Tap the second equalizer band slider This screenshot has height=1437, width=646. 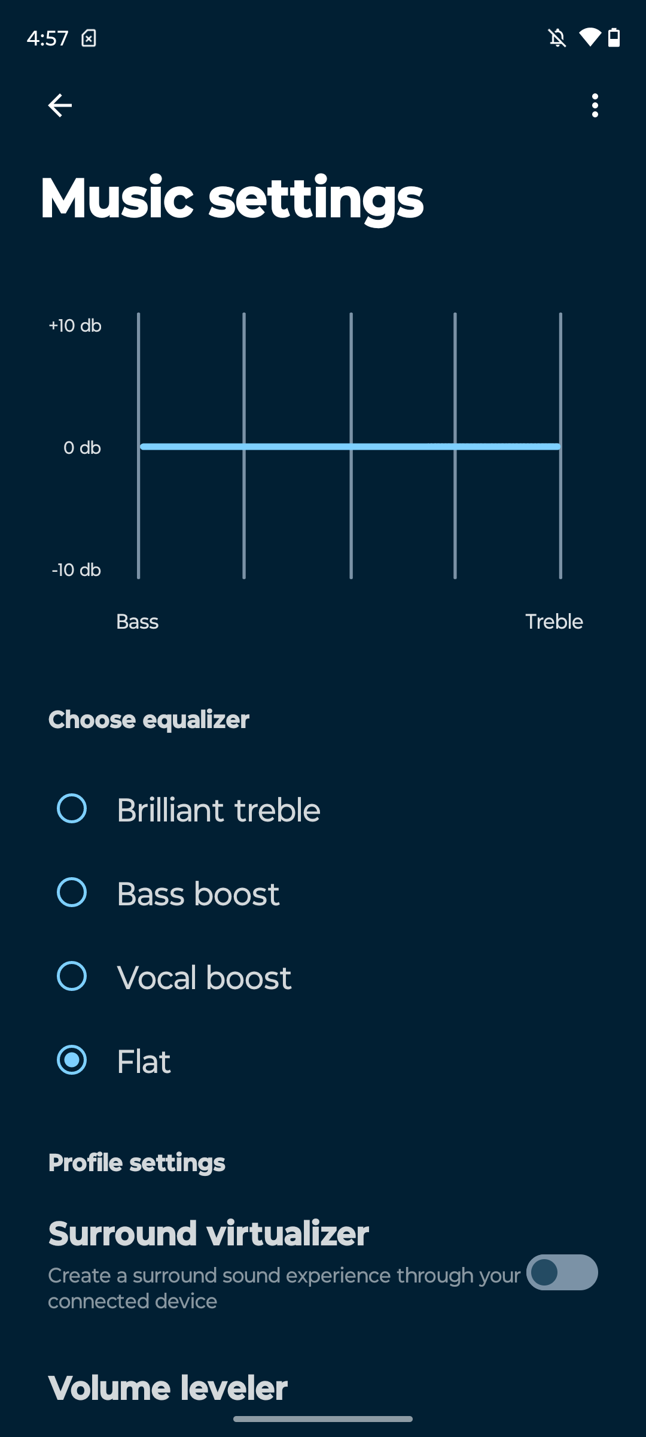click(244, 445)
